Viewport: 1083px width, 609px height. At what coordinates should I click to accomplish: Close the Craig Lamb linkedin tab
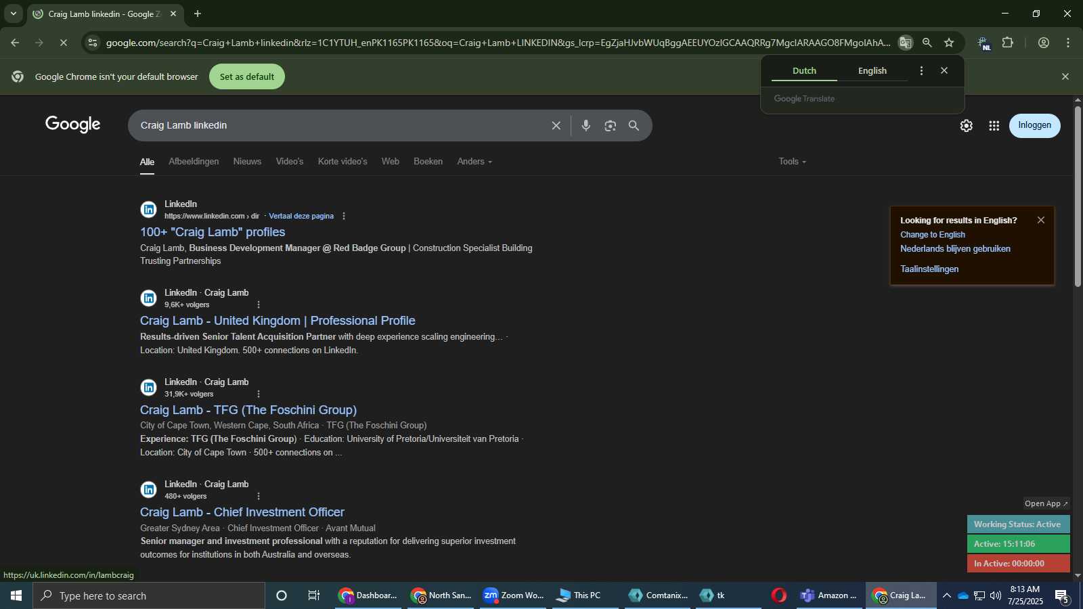(x=173, y=14)
